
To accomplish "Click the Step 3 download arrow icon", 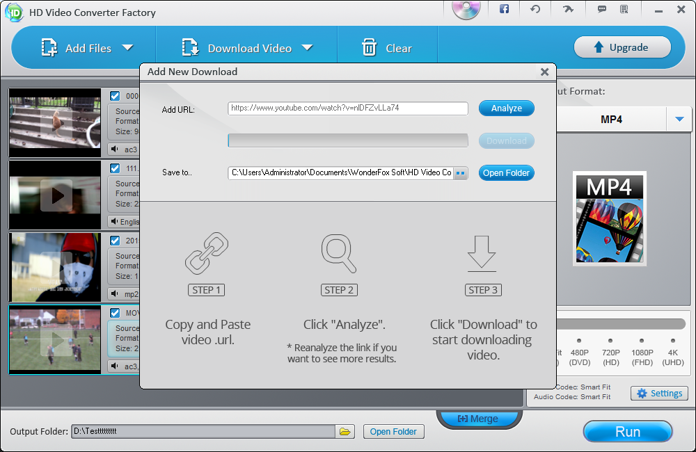I will (482, 253).
